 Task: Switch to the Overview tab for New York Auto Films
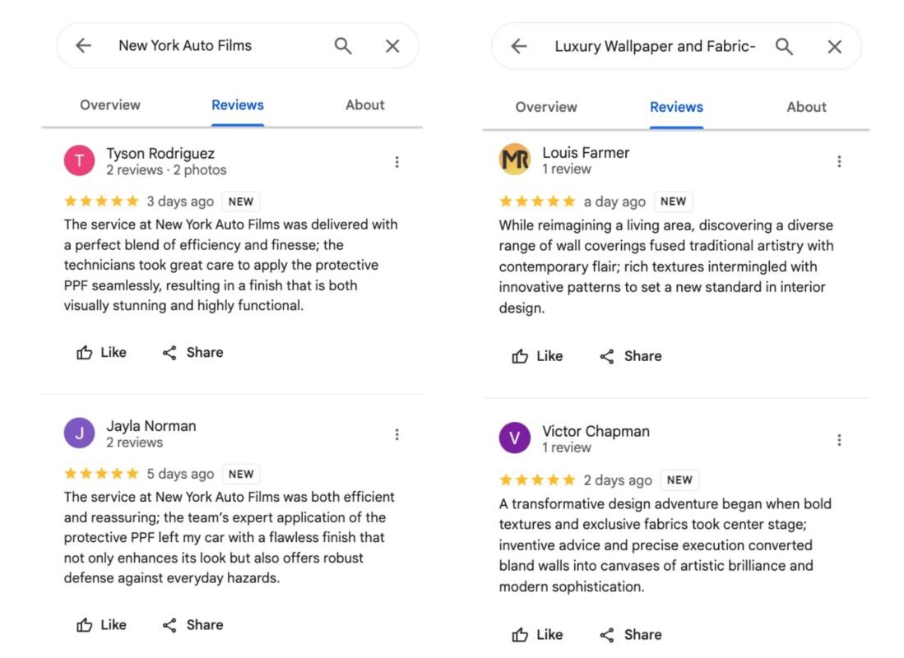point(110,104)
